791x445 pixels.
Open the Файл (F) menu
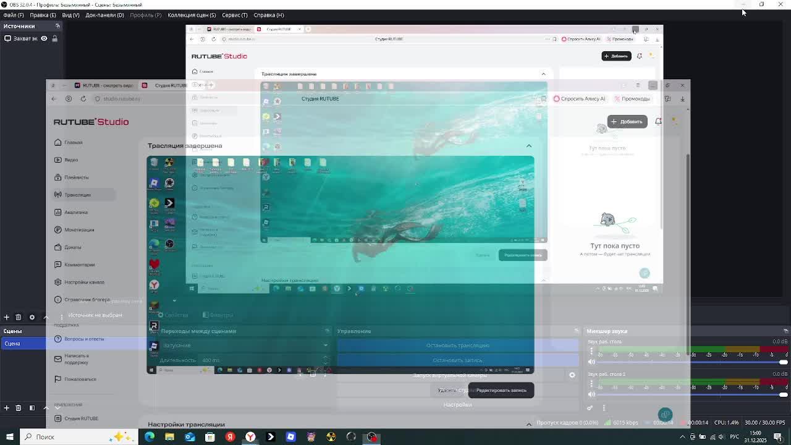pyautogui.click(x=14, y=15)
